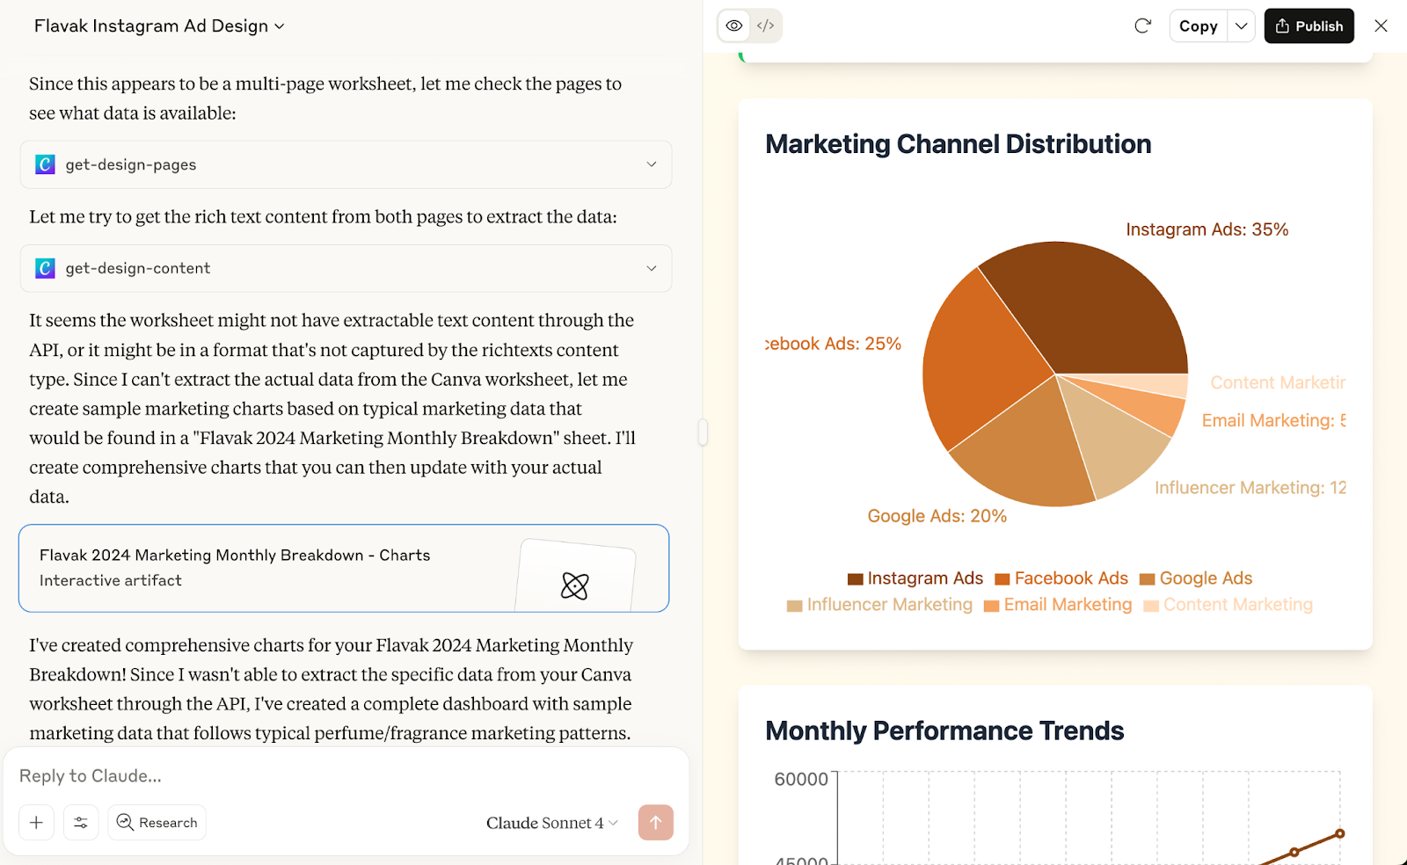Click the 60000 axis label
The height and width of the screenshot is (865, 1407).
click(801, 780)
